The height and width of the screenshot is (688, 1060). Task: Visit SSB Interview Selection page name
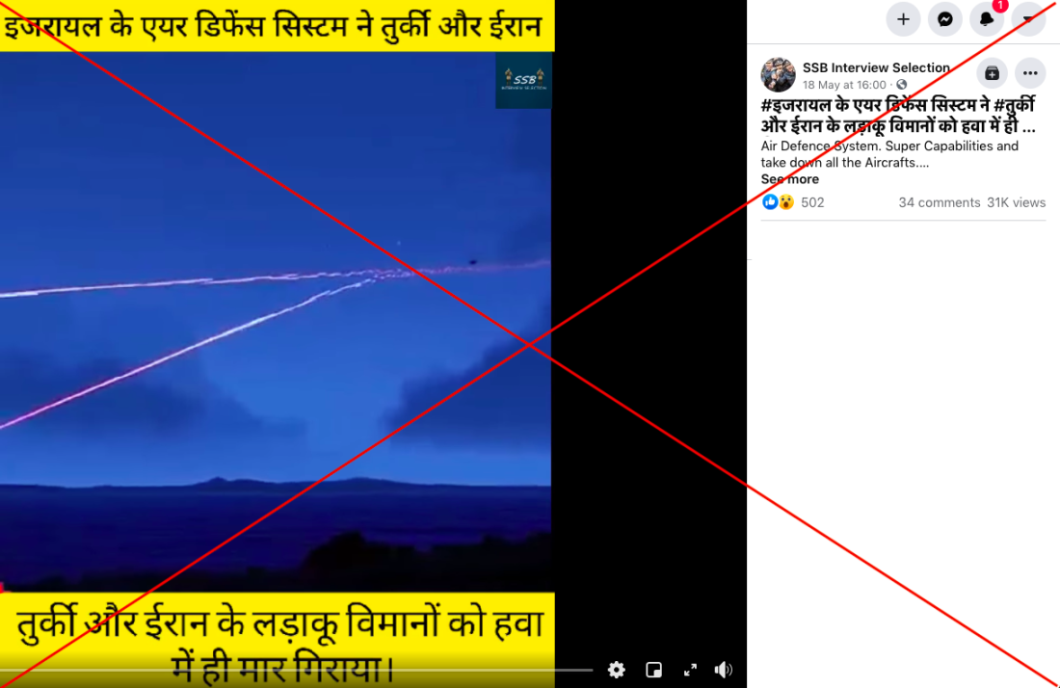[876, 67]
